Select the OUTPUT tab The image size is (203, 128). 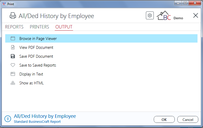tap(64, 27)
